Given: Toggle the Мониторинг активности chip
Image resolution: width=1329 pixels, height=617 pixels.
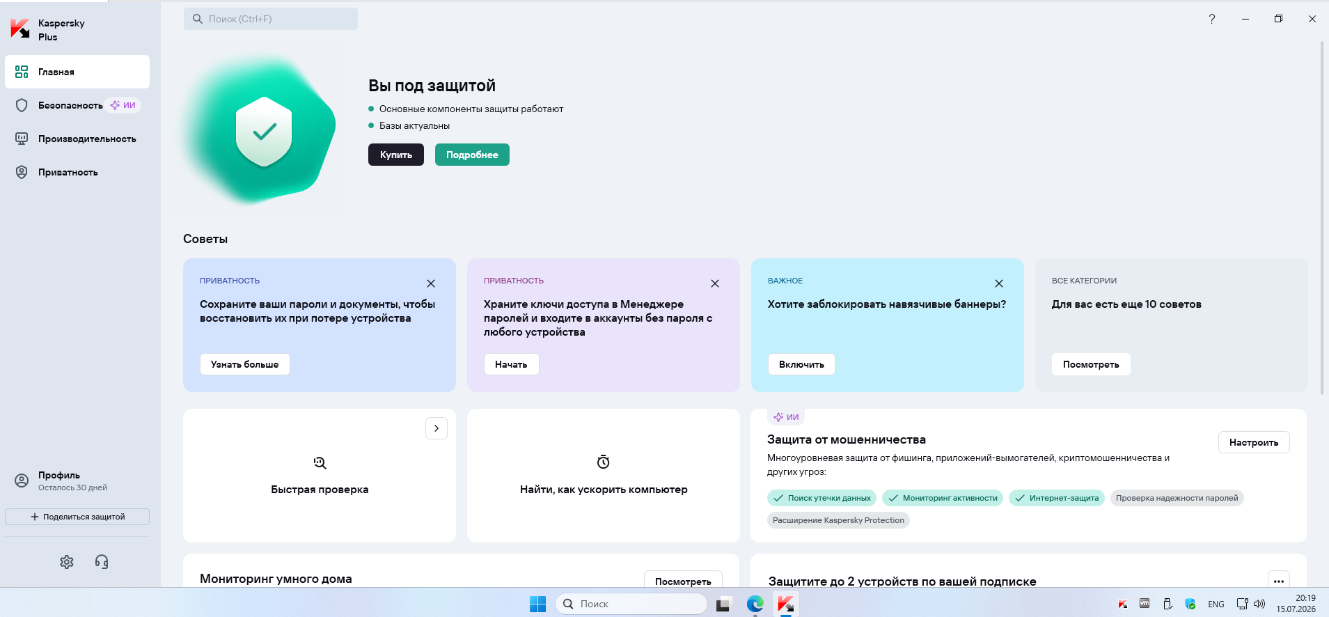Looking at the screenshot, I should [x=943, y=498].
